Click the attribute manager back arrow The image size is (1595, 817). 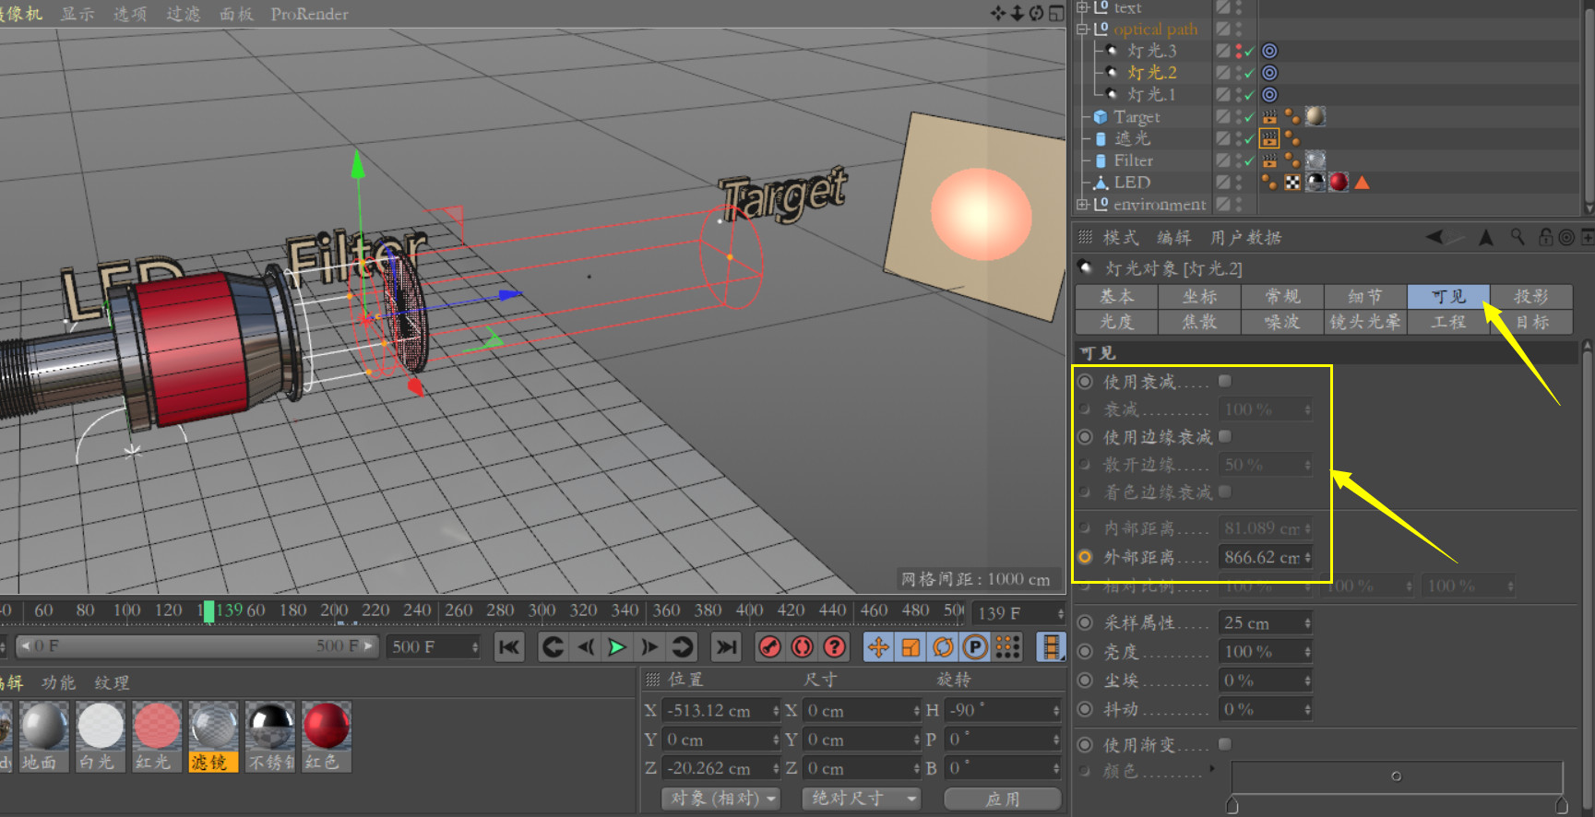coord(1435,237)
